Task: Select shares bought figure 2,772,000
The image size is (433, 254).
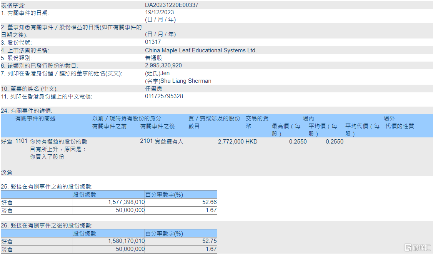Action: click(x=231, y=142)
